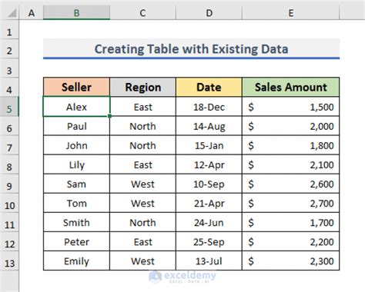This screenshot has width=365, height=292.
Task: Select the sales amount 2,300 cell
Action: [290, 261]
